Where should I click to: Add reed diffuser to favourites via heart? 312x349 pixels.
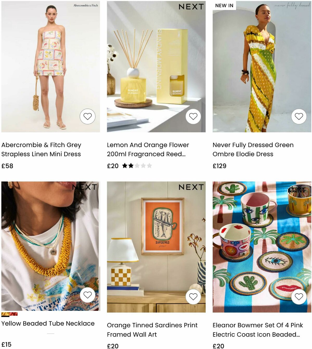193,116
